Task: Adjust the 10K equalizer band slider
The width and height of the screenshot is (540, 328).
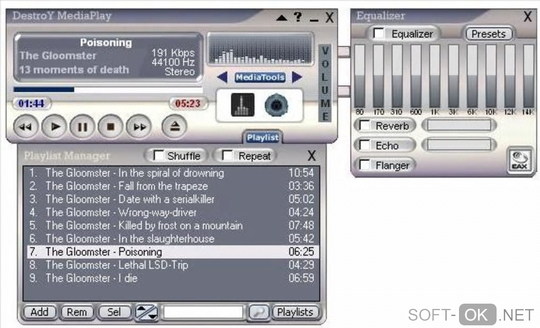Action: 491,76
